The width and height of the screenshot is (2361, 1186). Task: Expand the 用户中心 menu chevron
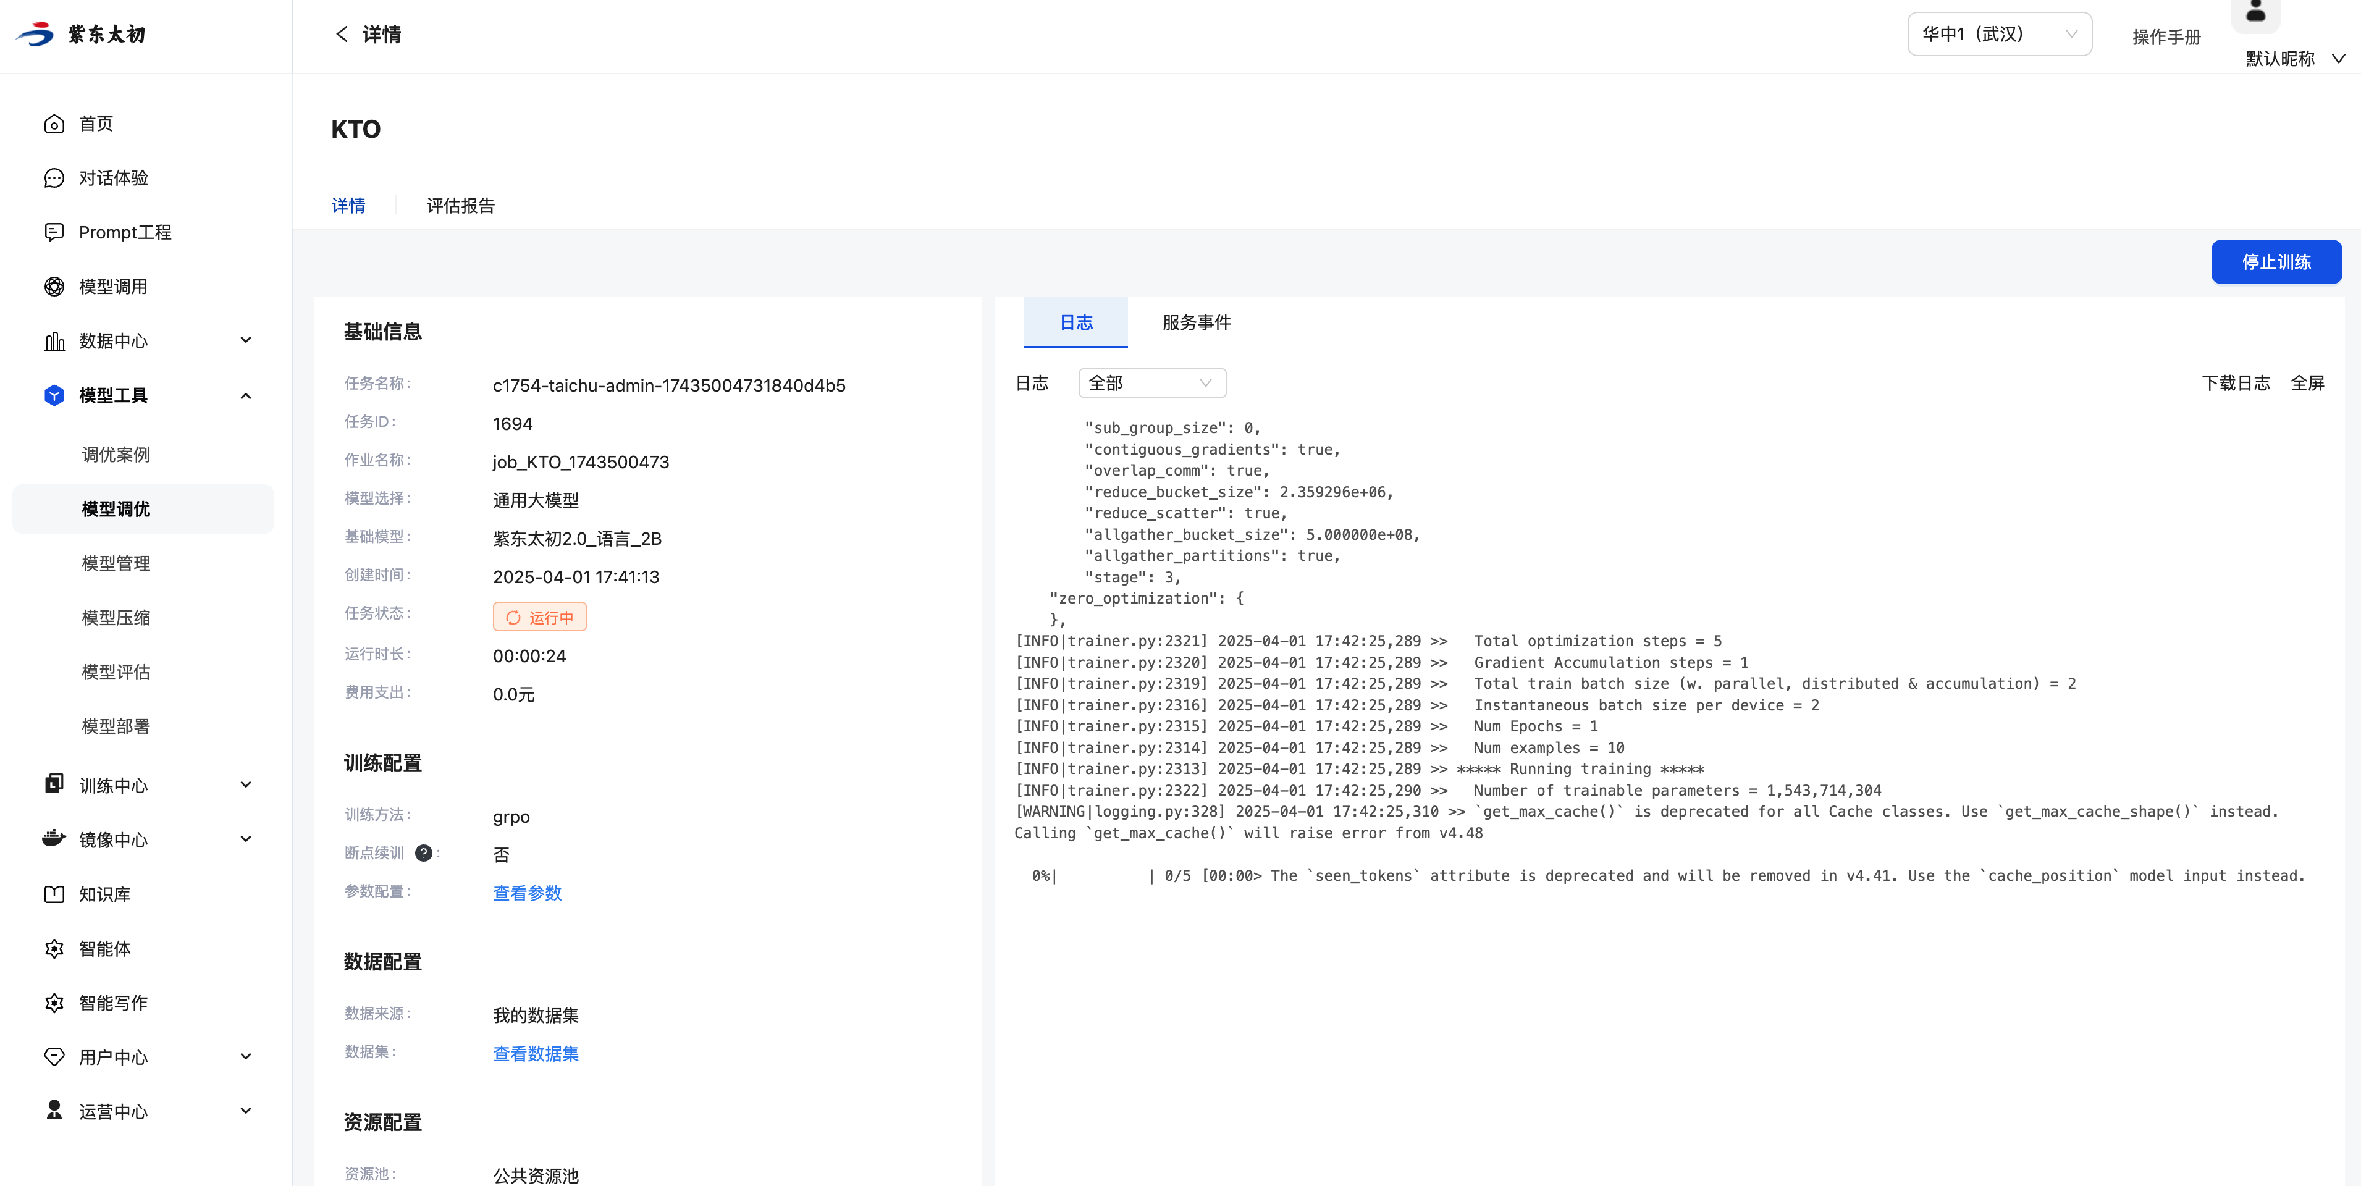(x=246, y=1057)
